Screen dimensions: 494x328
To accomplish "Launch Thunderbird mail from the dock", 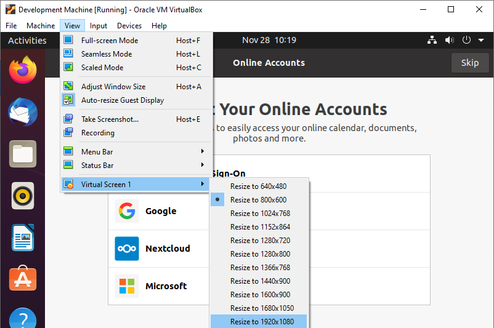I will point(23,112).
